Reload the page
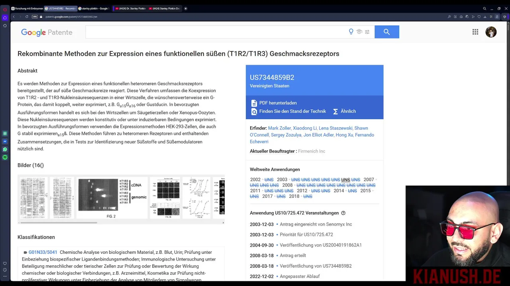 (27, 17)
